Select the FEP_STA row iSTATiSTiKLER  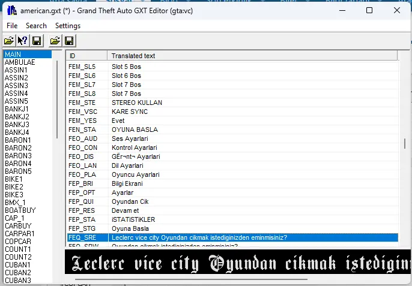pyautogui.click(x=232, y=219)
